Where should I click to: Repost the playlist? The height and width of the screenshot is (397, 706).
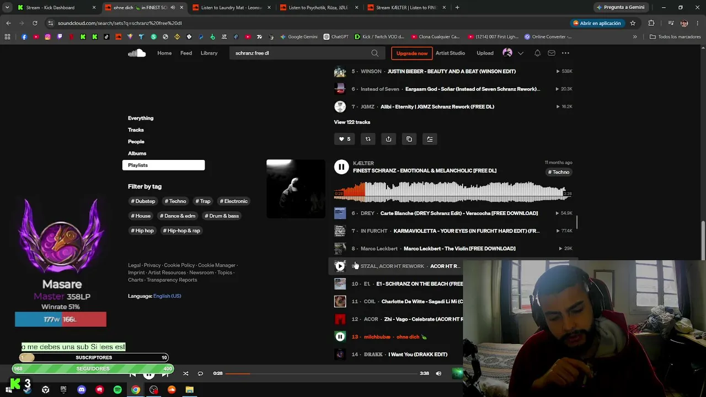tap(368, 139)
